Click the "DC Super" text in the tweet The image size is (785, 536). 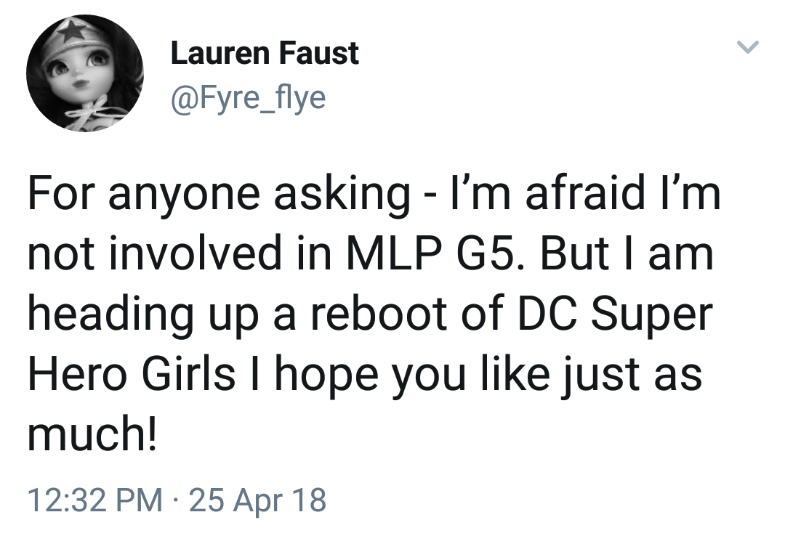coord(615,314)
